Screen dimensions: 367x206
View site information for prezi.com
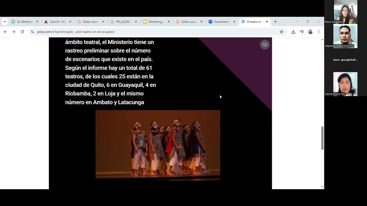point(32,32)
